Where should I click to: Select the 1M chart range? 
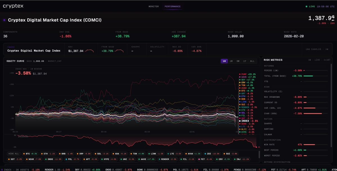tap(231, 61)
